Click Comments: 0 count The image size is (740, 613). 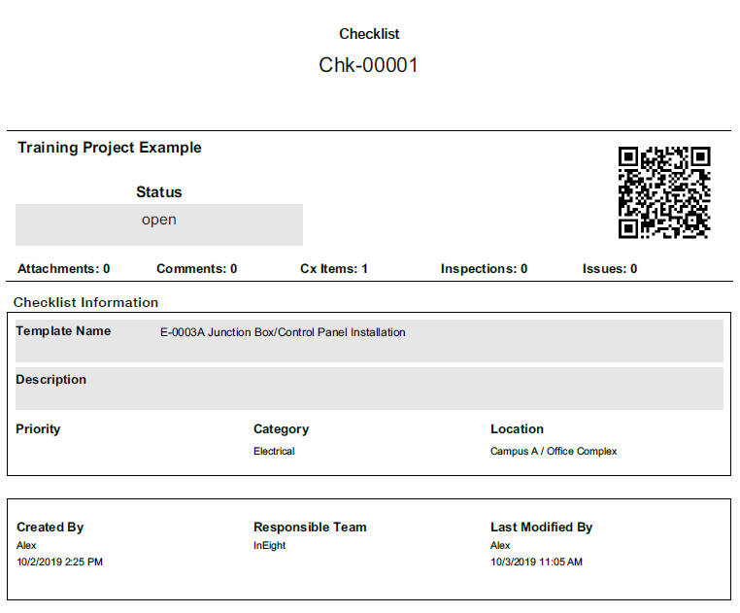point(197,269)
